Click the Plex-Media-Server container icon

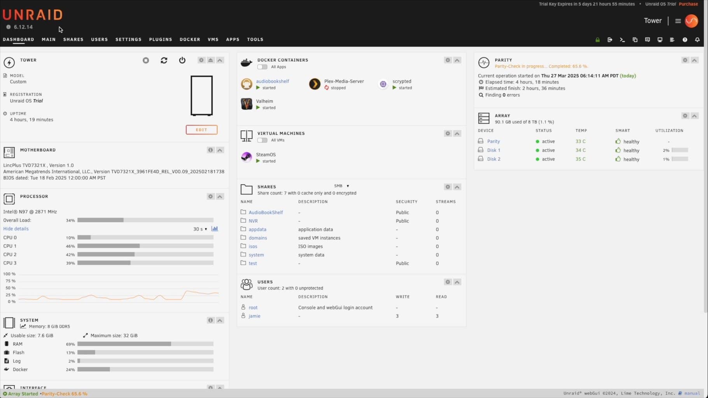pos(315,84)
